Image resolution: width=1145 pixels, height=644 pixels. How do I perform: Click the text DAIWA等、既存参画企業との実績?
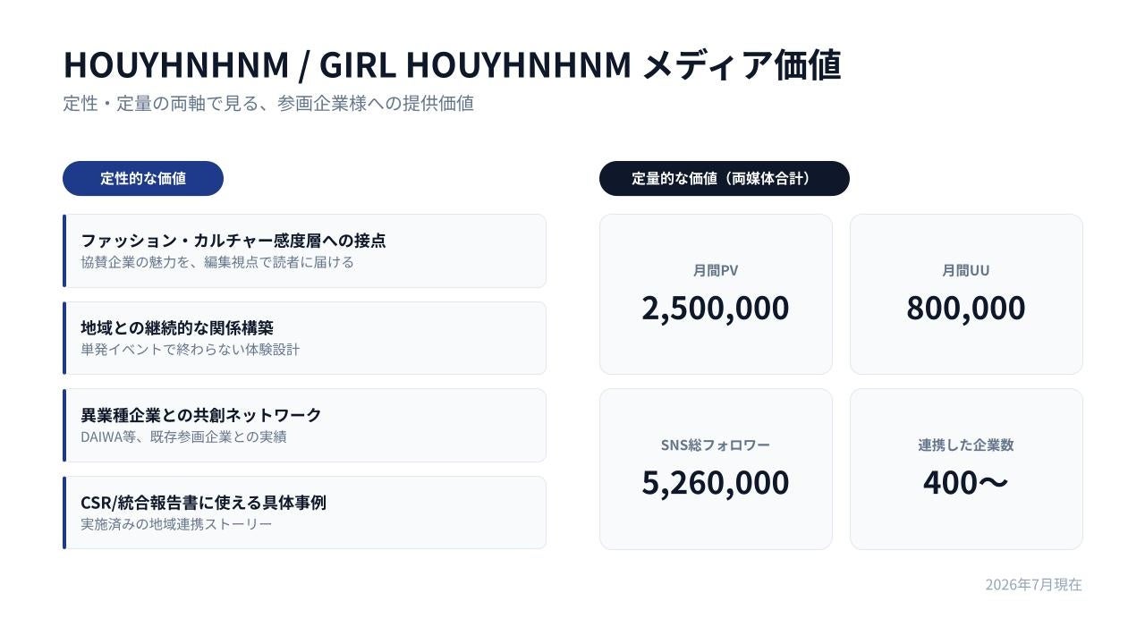[183, 436]
